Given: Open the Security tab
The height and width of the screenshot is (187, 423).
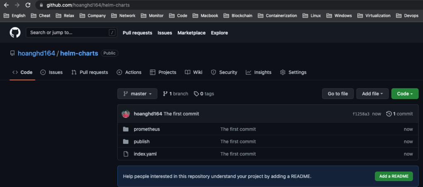Looking at the screenshot, I should [224, 72].
